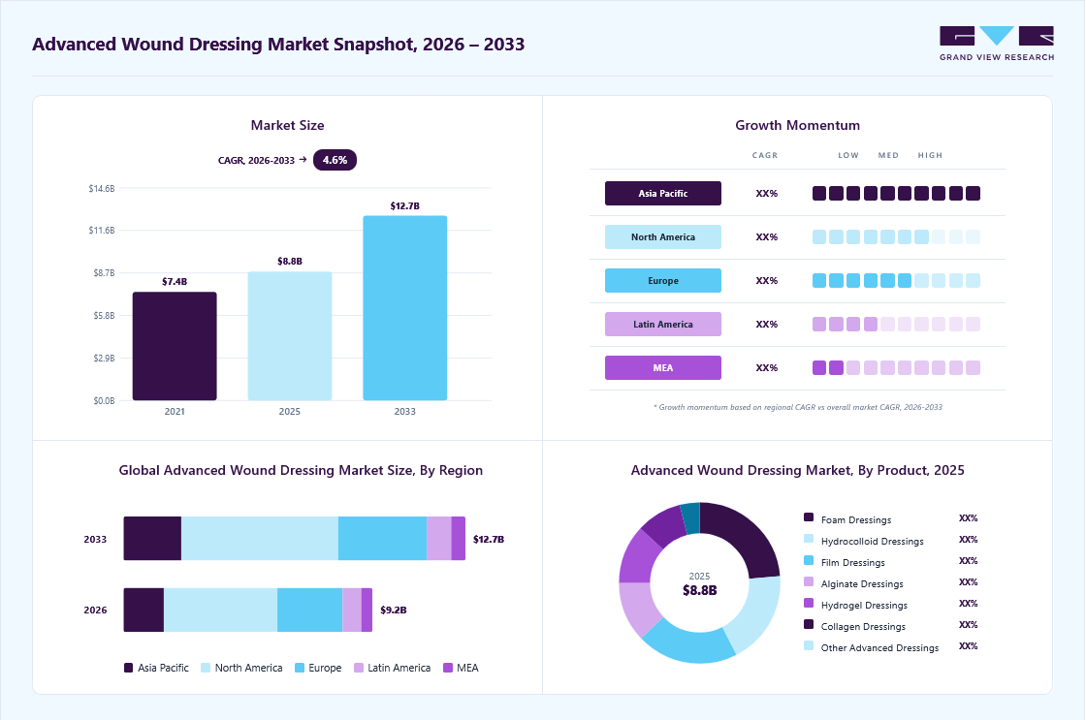The width and height of the screenshot is (1086, 720).
Task: Click the 'Hydrocolloid Dressings' legend label
Action: [x=872, y=542]
